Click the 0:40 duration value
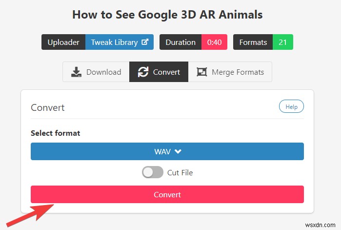 click(214, 42)
